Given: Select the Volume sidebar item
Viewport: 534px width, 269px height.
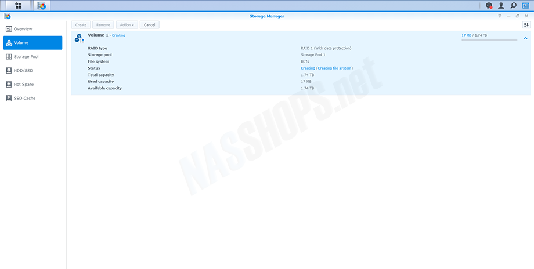Looking at the screenshot, I should [x=33, y=43].
